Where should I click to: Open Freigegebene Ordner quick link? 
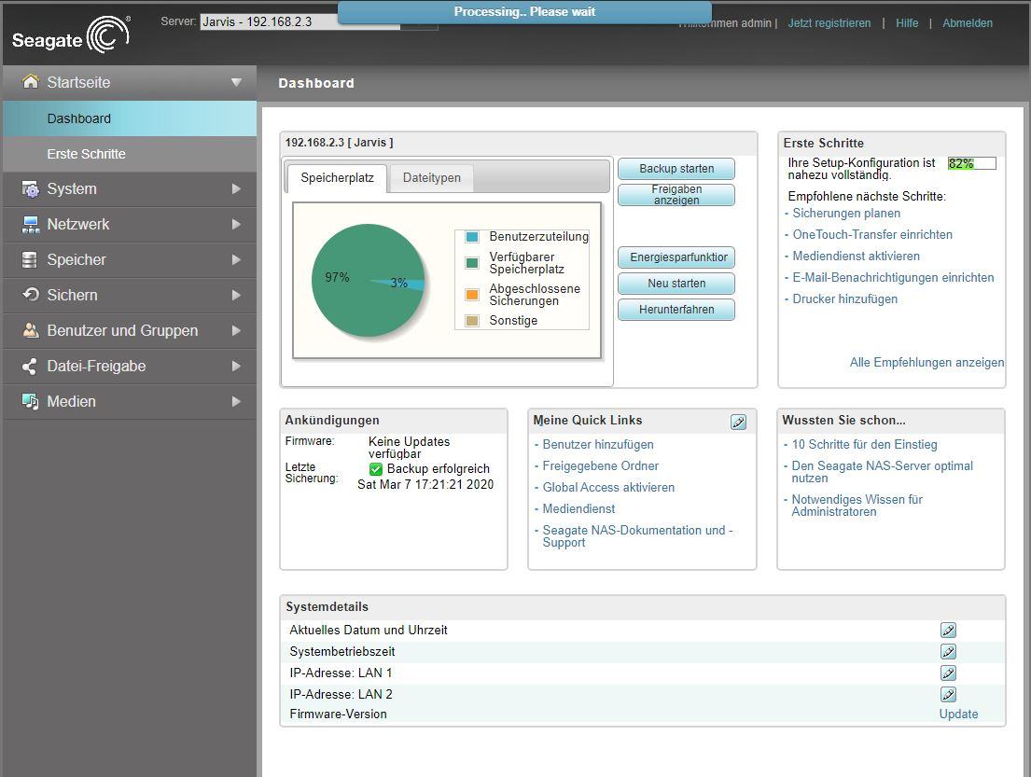pyautogui.click(x=600, y=466)
